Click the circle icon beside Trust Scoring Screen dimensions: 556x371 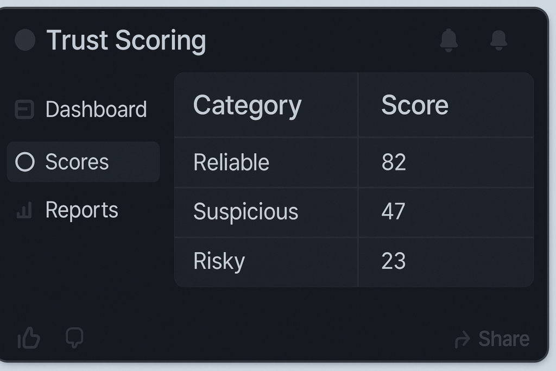pos(25,40)
